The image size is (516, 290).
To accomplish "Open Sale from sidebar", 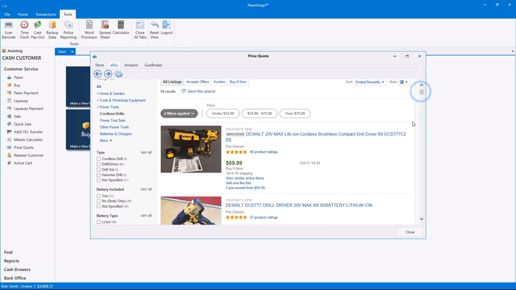I will pos(17,116).
